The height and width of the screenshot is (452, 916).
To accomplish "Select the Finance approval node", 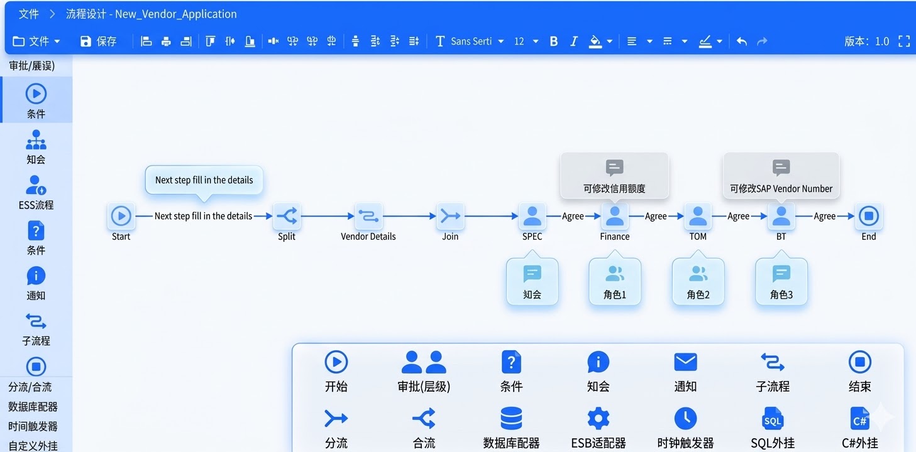I will 614,217.
